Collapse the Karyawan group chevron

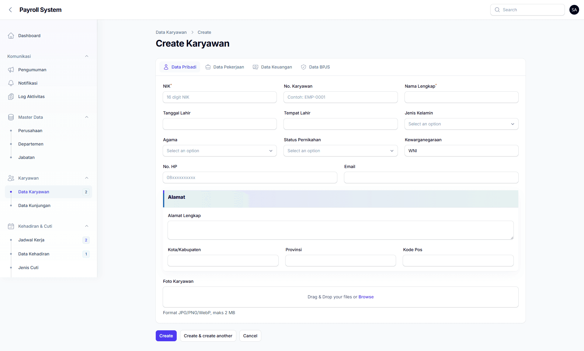tap(87, 178)
